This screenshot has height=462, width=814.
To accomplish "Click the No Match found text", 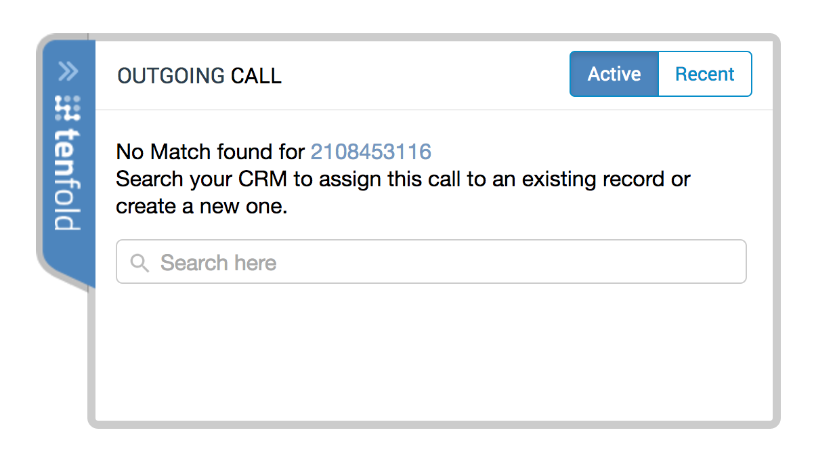I will point(211,152).
